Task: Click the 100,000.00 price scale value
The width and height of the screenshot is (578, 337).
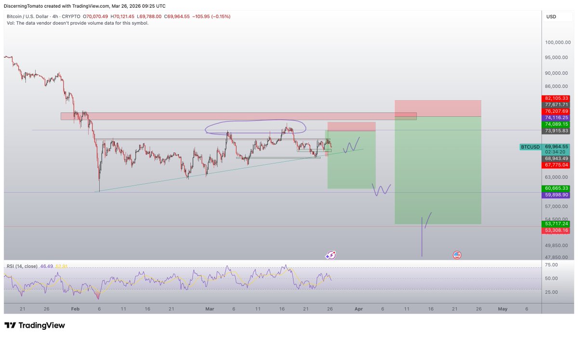Action: point(558,42)
